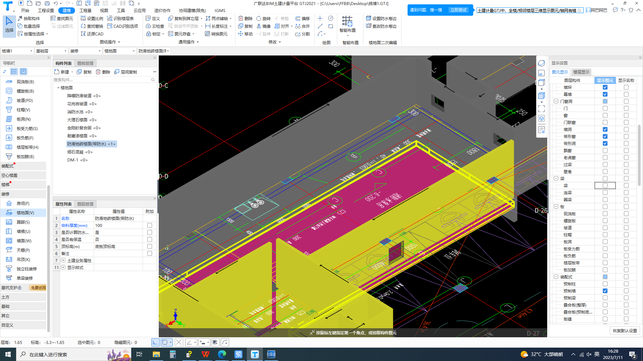
Task: Check 显示图元 for 现浇板
Action: click(x=605, y=214)
